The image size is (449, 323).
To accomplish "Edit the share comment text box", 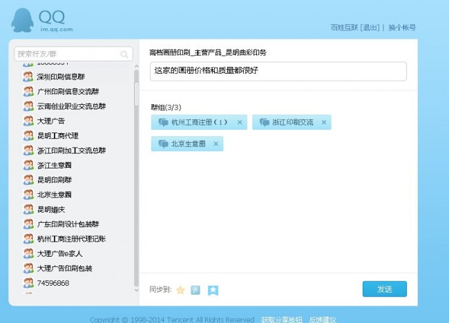I will click(278, 71).
